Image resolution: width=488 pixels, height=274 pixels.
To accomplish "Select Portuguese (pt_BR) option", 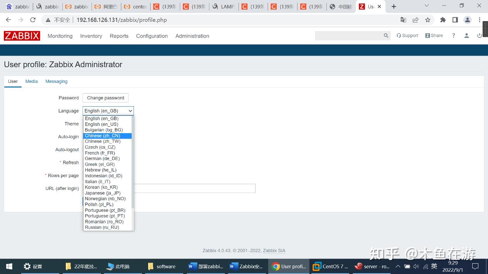I will click(x=107, y=210).
